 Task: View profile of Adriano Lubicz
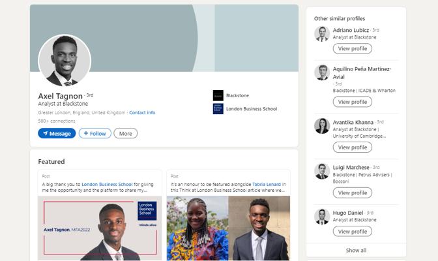click(x=353, y=49)
